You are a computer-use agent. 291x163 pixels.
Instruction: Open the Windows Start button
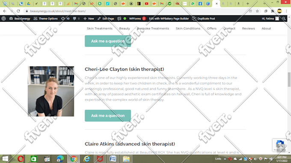point(5,159)
